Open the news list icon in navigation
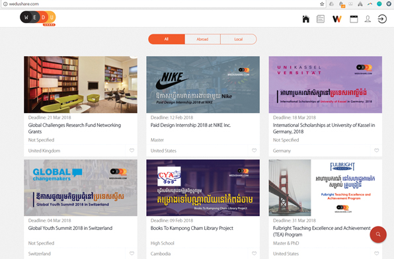Image resolution: width=394 pixels, height=259 pixels. 321,19
